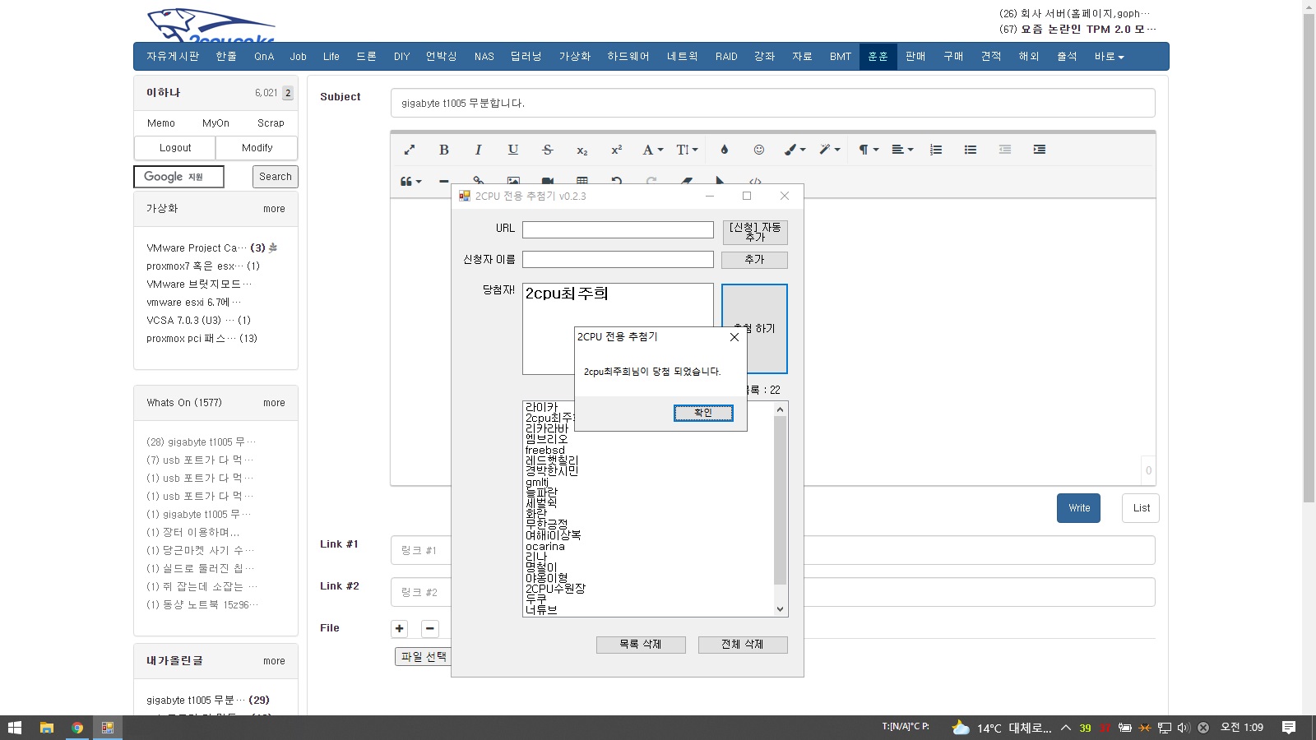
Task: Increase the paragraph indent
Action: [1040, 150]
